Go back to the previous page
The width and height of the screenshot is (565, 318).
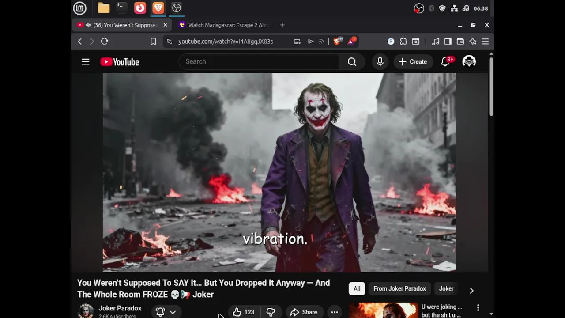coord(80,42)
